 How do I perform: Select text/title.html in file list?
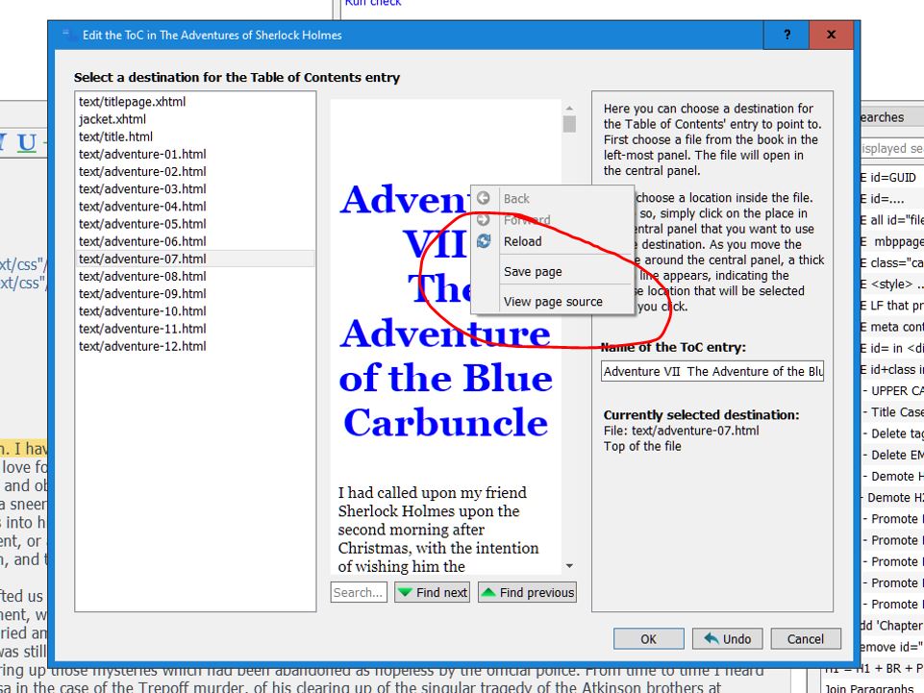195,136
